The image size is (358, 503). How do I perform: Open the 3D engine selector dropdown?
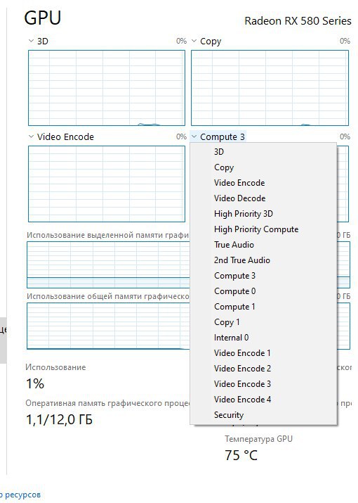[39, 41]
